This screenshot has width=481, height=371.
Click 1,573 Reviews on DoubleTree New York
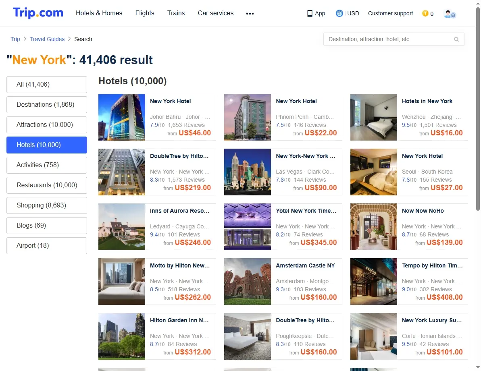(x=186, y=180)
